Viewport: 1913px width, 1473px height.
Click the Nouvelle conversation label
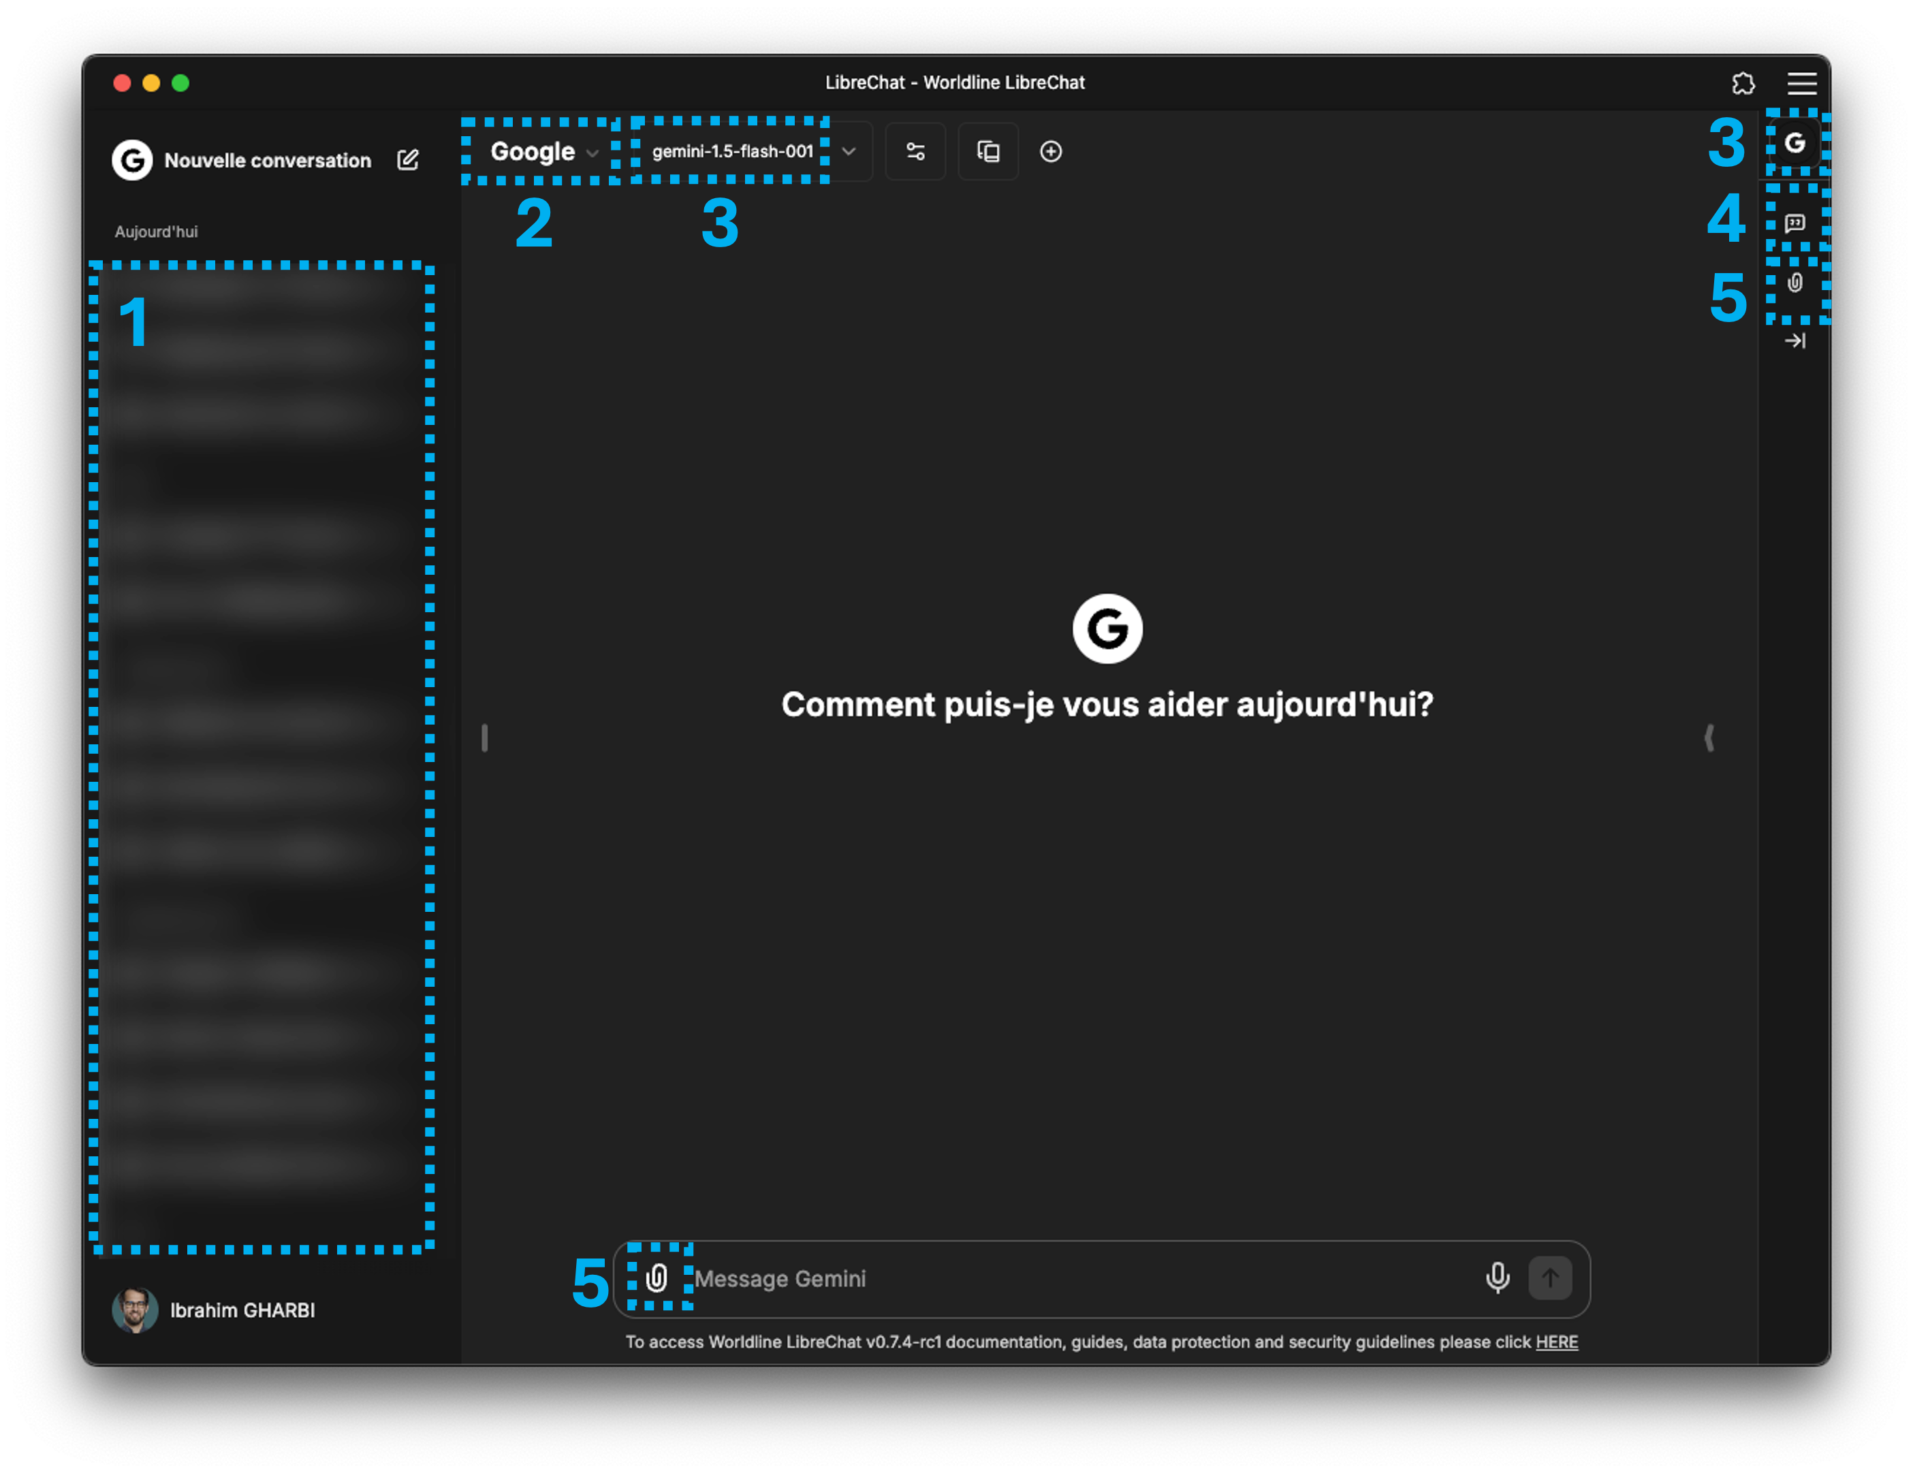pyautogui.click(x=268, y=160)
